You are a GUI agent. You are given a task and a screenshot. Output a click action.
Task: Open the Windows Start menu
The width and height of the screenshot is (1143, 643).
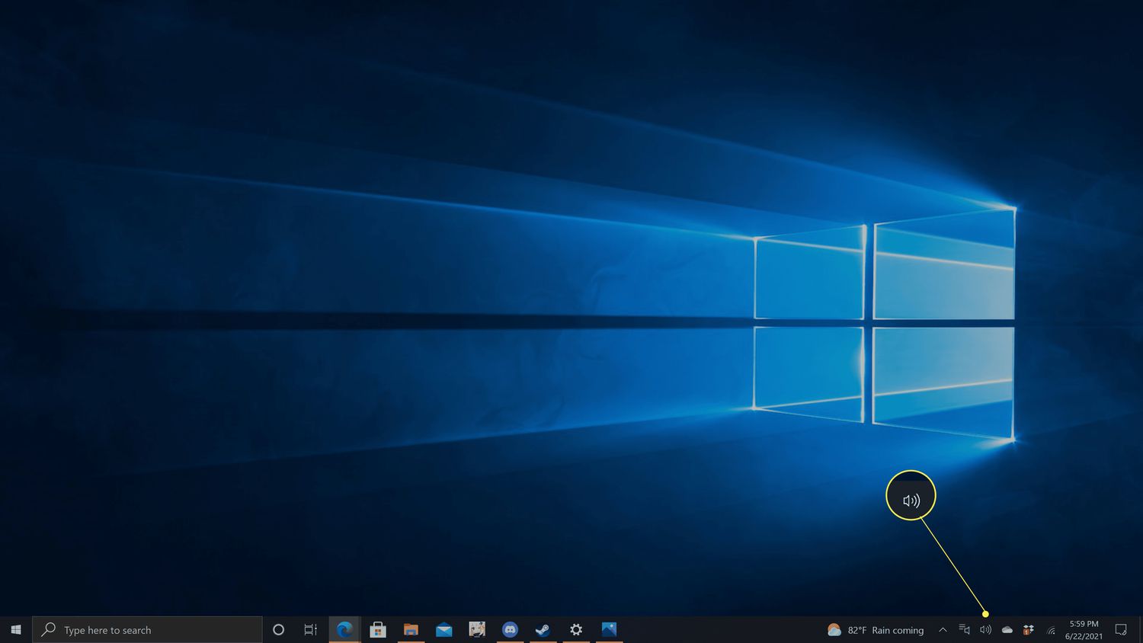(16, 630)
